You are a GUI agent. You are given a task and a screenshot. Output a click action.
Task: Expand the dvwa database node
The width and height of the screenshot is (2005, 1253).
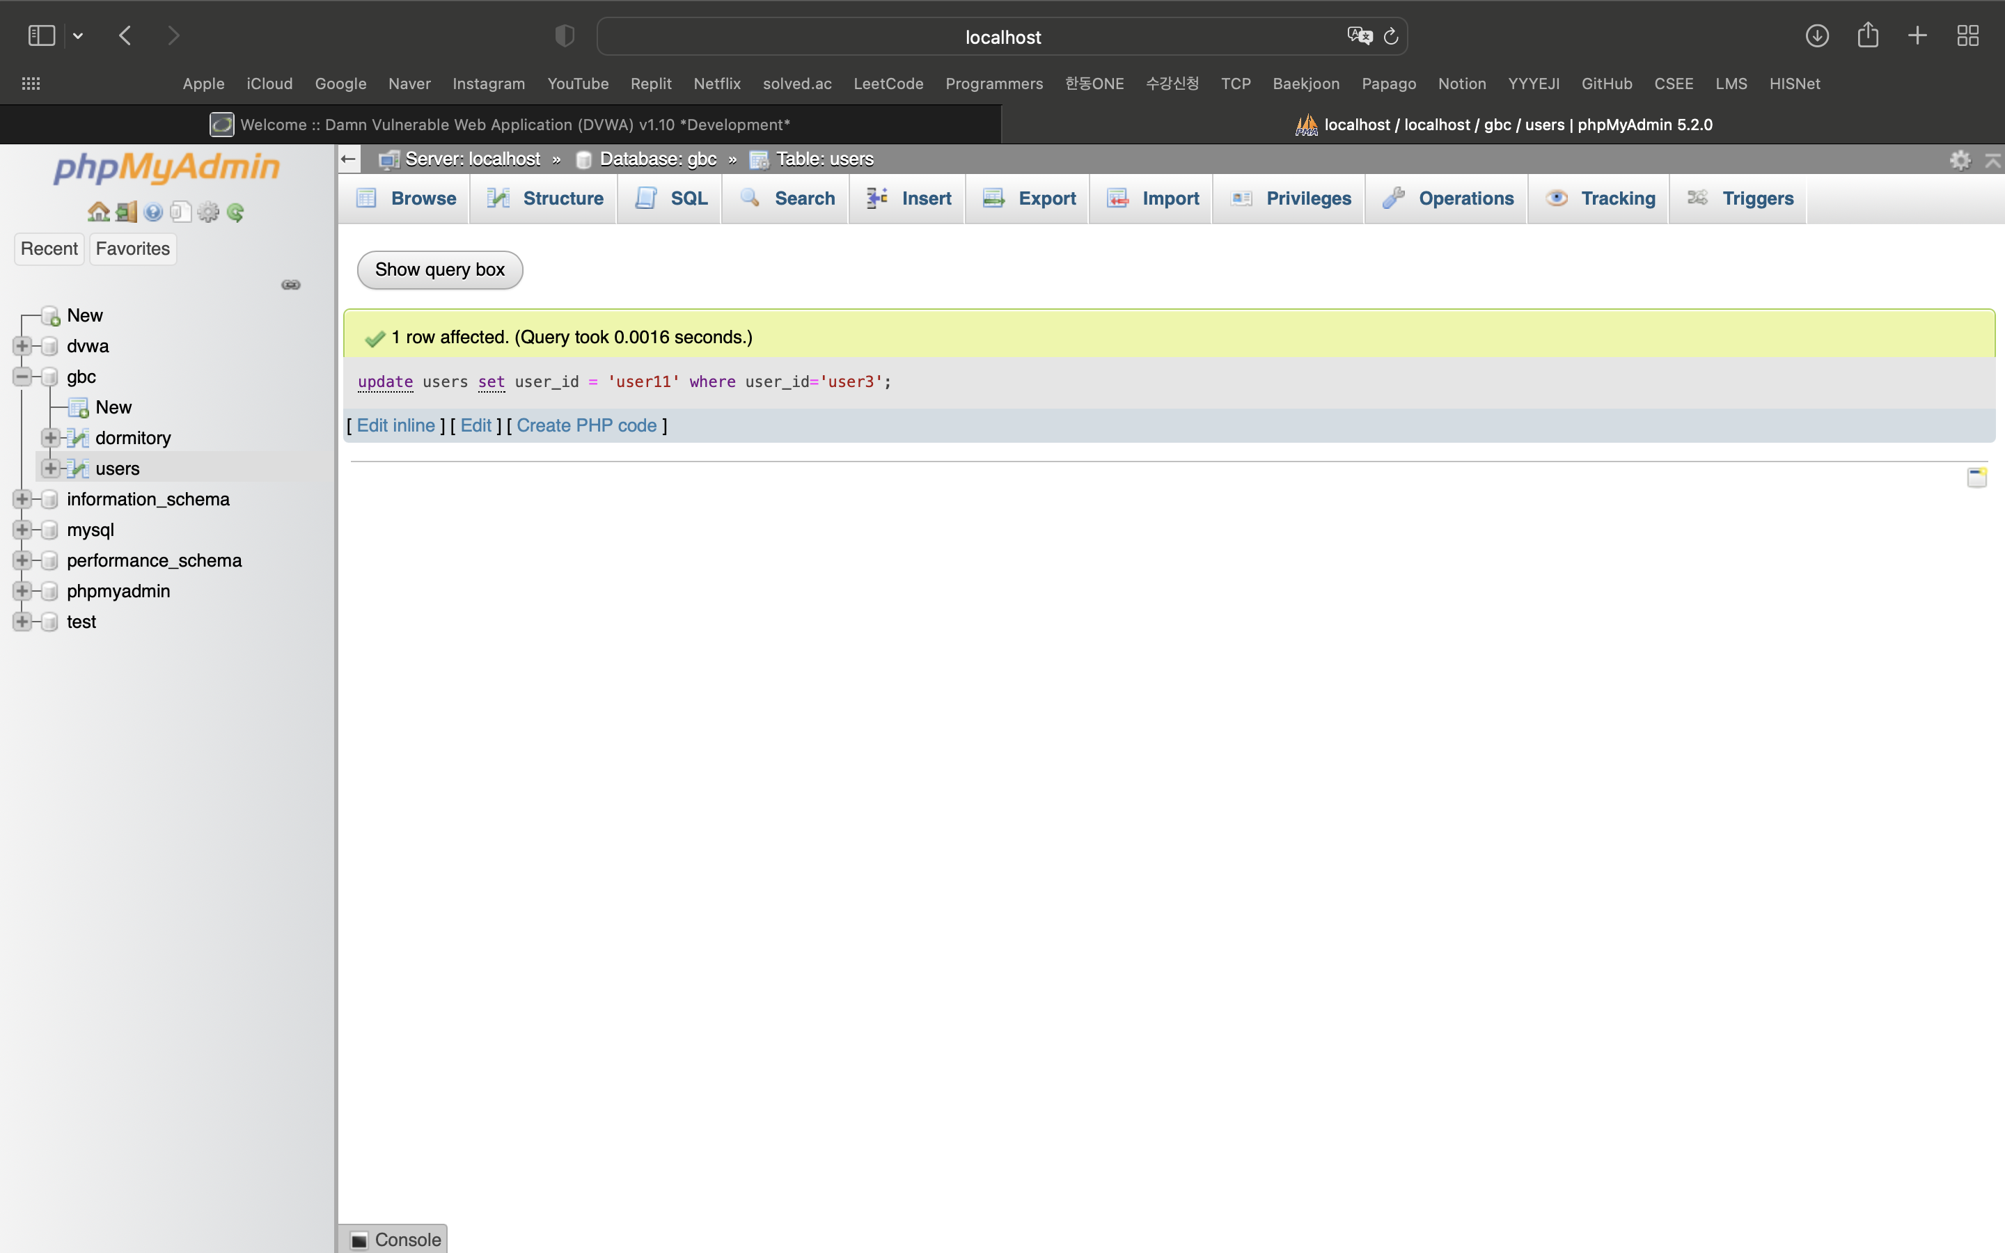pyautogui.click(x=22, y=345)
